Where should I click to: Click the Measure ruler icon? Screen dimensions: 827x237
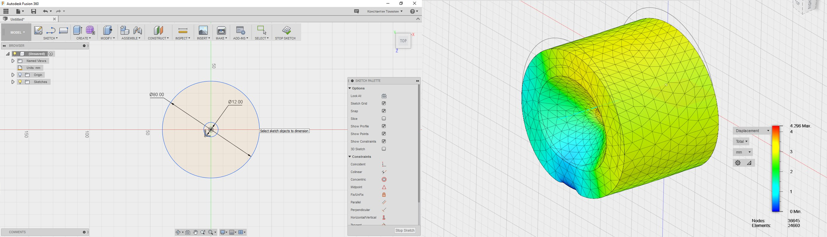[x=183, y=31]
